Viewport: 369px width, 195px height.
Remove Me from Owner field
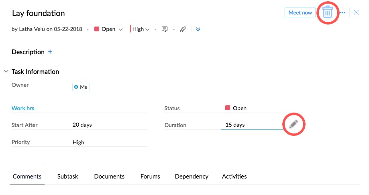(x=76, y=87)
